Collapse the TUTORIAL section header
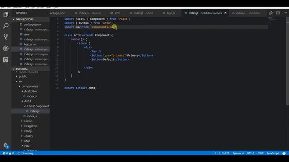Image resolution: width=289 pixels, height=162 pixels. 31,69
